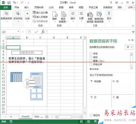
Task: Select column B header
Action: (x=27, y=38)
